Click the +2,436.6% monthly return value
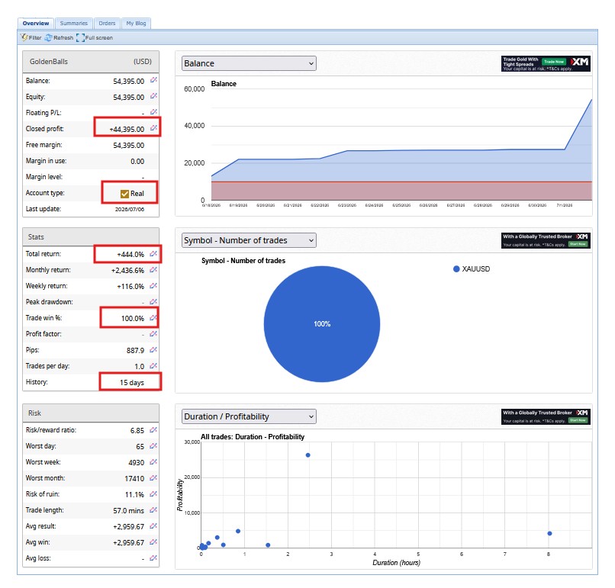 pos(127,271)
